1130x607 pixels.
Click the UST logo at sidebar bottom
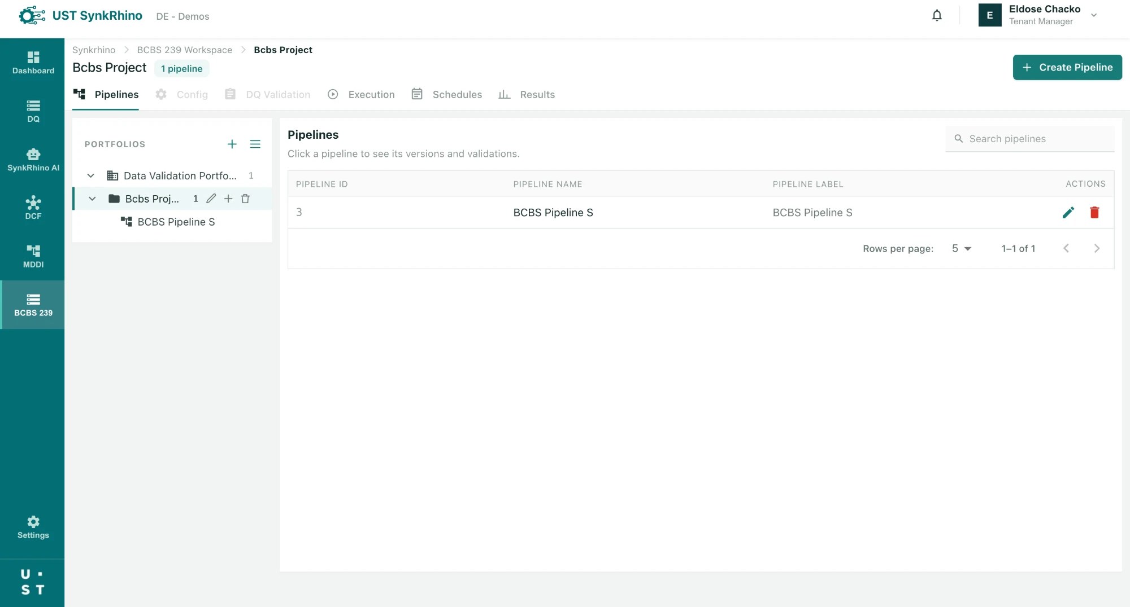[x=33, y=582]
